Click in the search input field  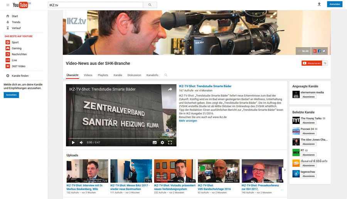tap(95, 5)
